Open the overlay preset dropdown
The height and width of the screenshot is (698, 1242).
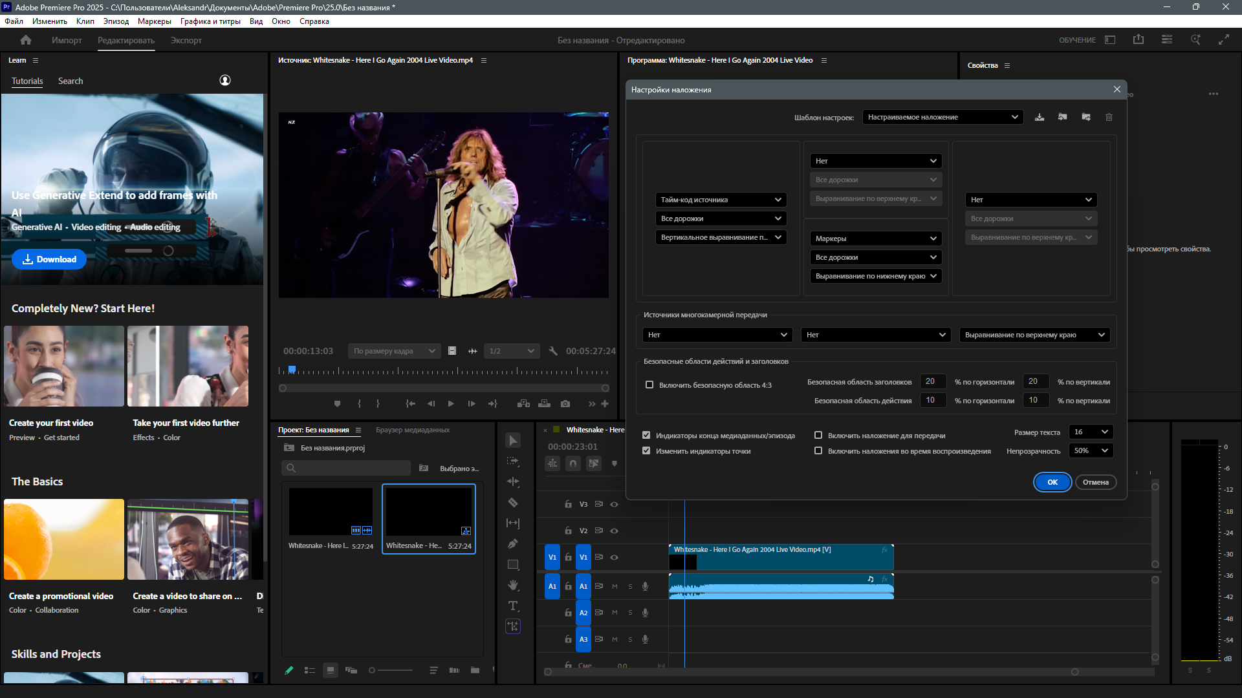(942, 118)
